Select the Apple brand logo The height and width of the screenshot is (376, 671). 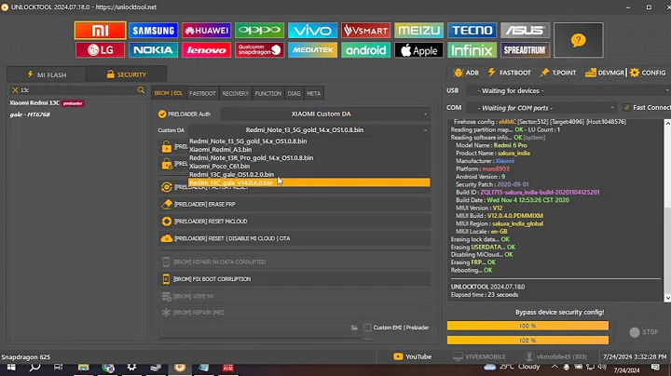(418, 50)
